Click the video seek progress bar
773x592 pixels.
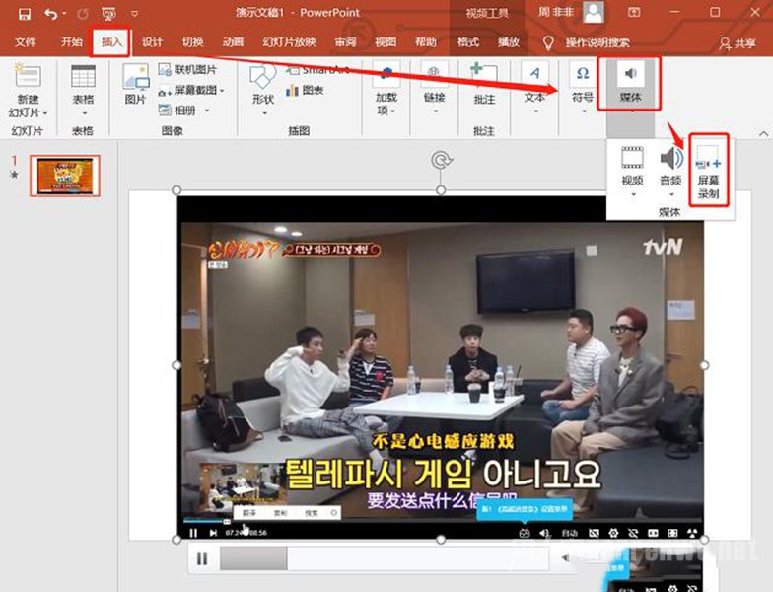click(385, 558)
